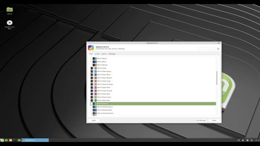Click the theme list vertical scrollbar
Screen dimensions: 260x146
tap(217, 78)
